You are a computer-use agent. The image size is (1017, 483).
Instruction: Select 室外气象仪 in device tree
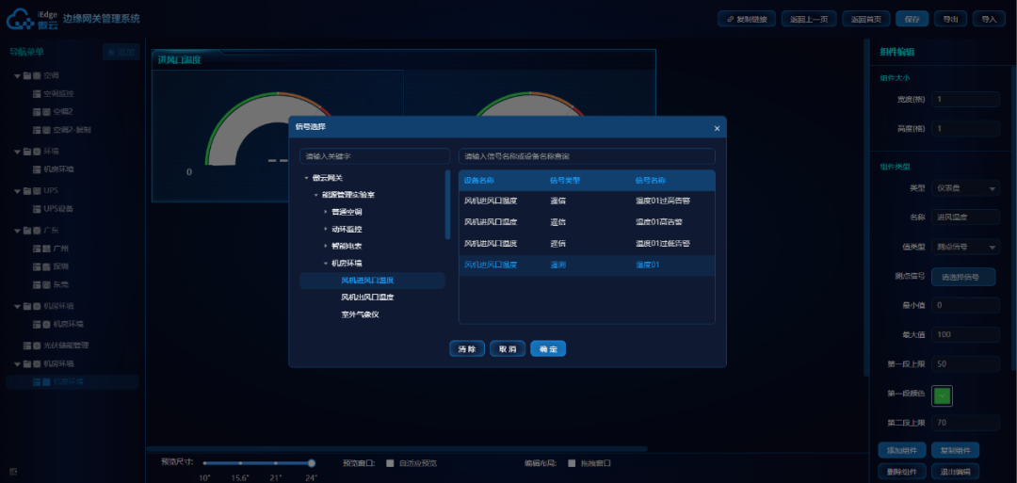tap(360, 314)
